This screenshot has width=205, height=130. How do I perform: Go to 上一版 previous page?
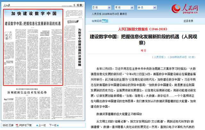point(42,125)
